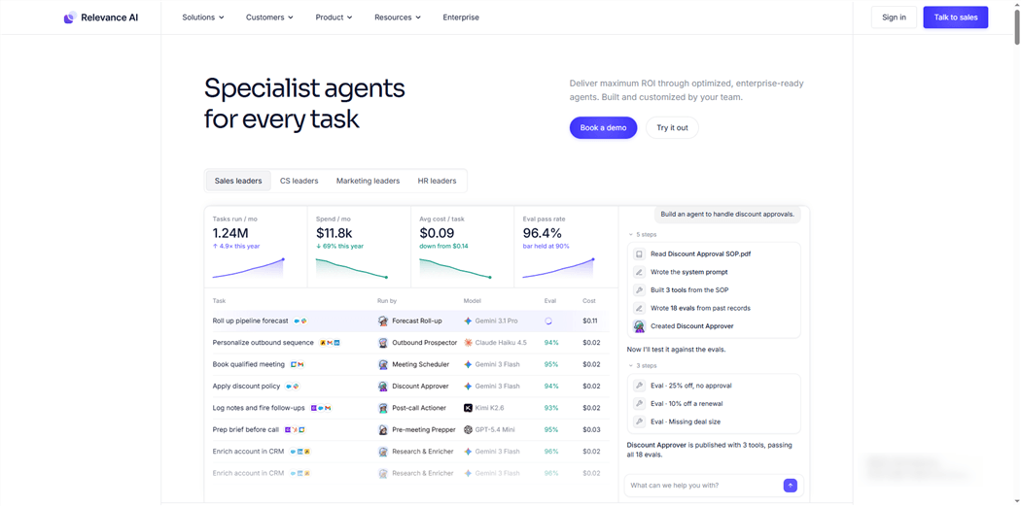Click the icon beside Eval - 10% off a renewal
This screenshot has width=1021, height=506.
pos(640,404)
